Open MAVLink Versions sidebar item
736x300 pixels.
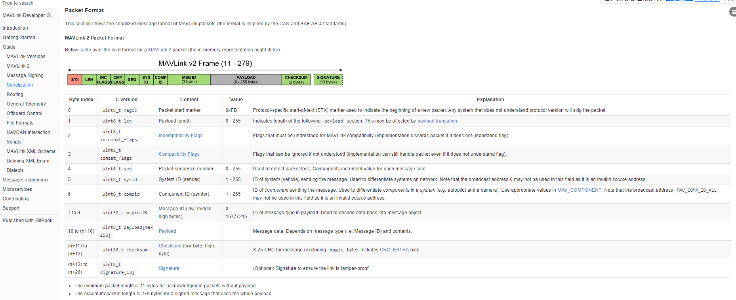(x=26, y=57)
